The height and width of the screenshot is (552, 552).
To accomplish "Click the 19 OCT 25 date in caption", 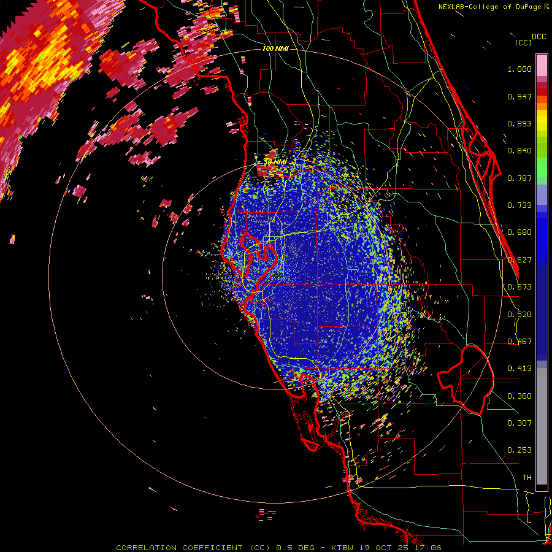I will (384, 548).
